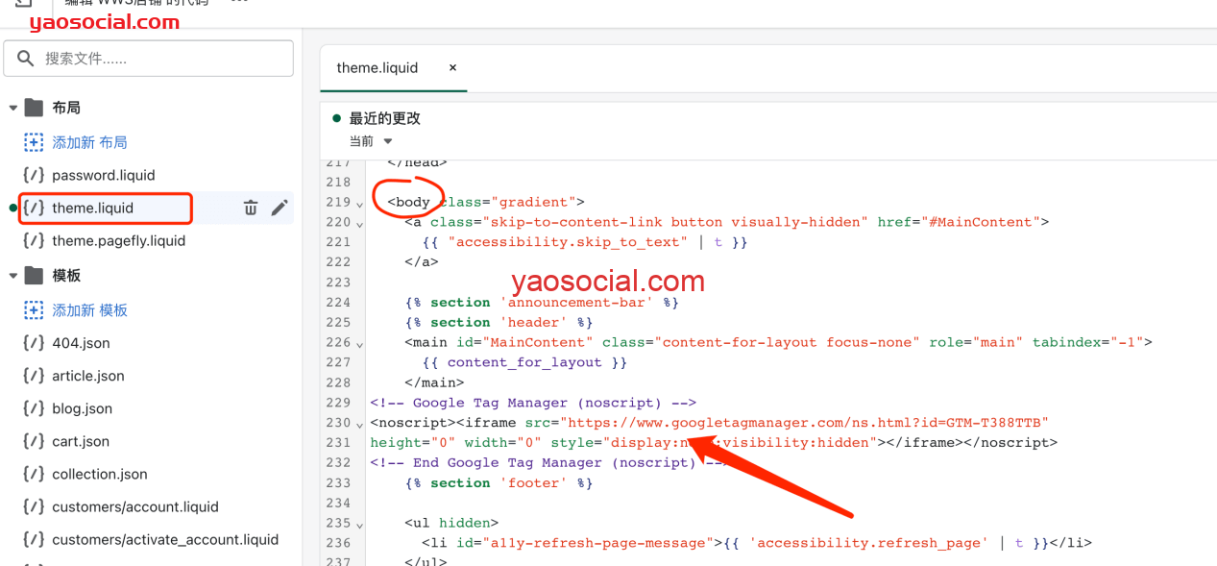This screenshot has width=1217, height=566.
Task: Click 添加新 布局 link
Action: (x=89, y=142)
